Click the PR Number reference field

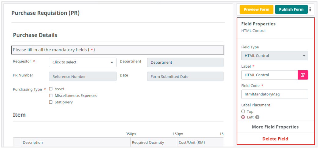click(83, 76)
